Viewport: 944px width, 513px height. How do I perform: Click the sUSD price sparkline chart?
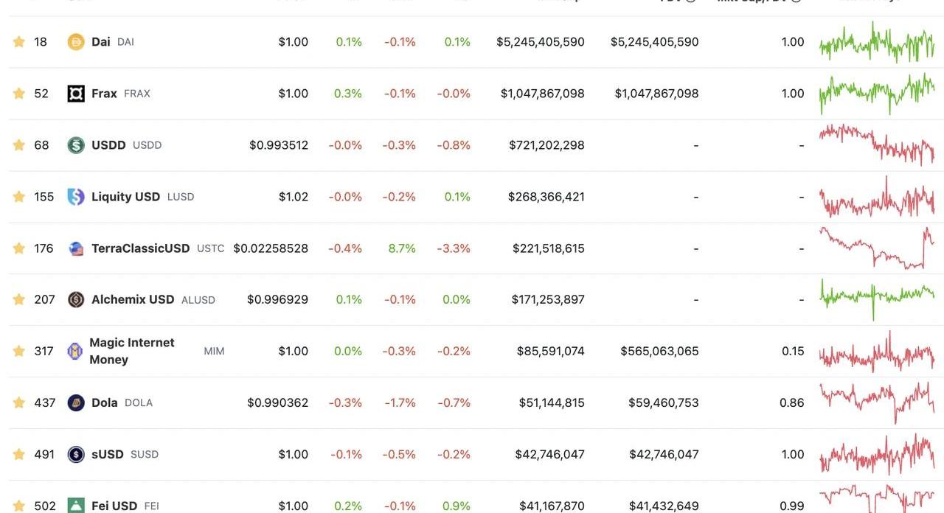point(876,455)
